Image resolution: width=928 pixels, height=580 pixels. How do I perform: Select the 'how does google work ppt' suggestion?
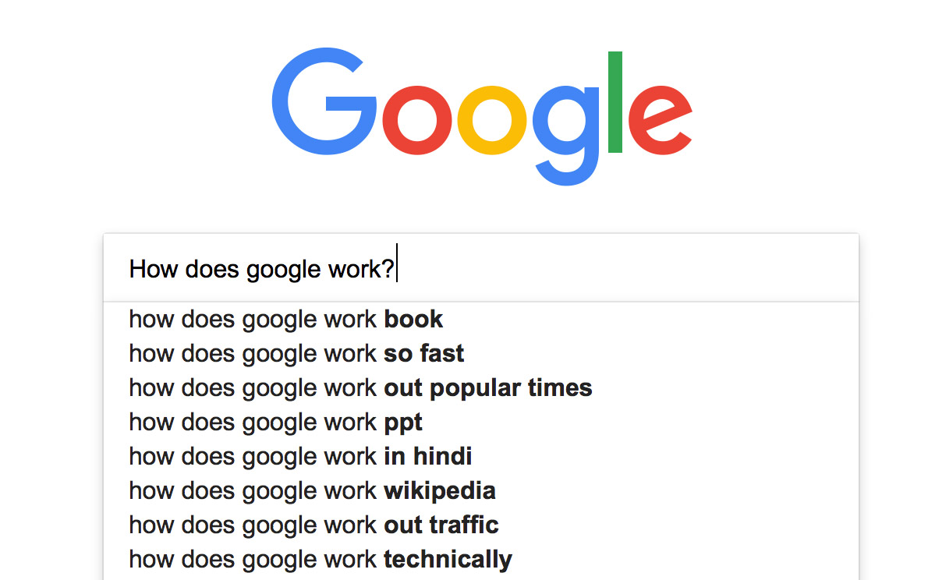point(275,423)
